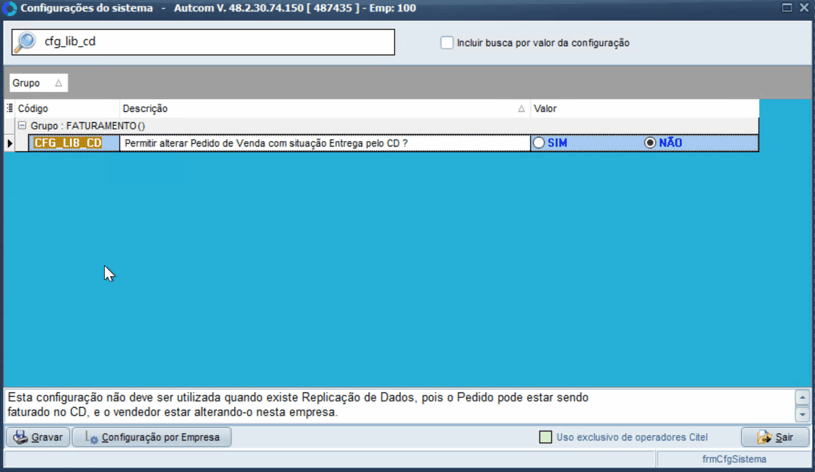The width and height of the screenshot is (815, 472).
Task: Open the grid column chooser icon
Action: (9, 108)
